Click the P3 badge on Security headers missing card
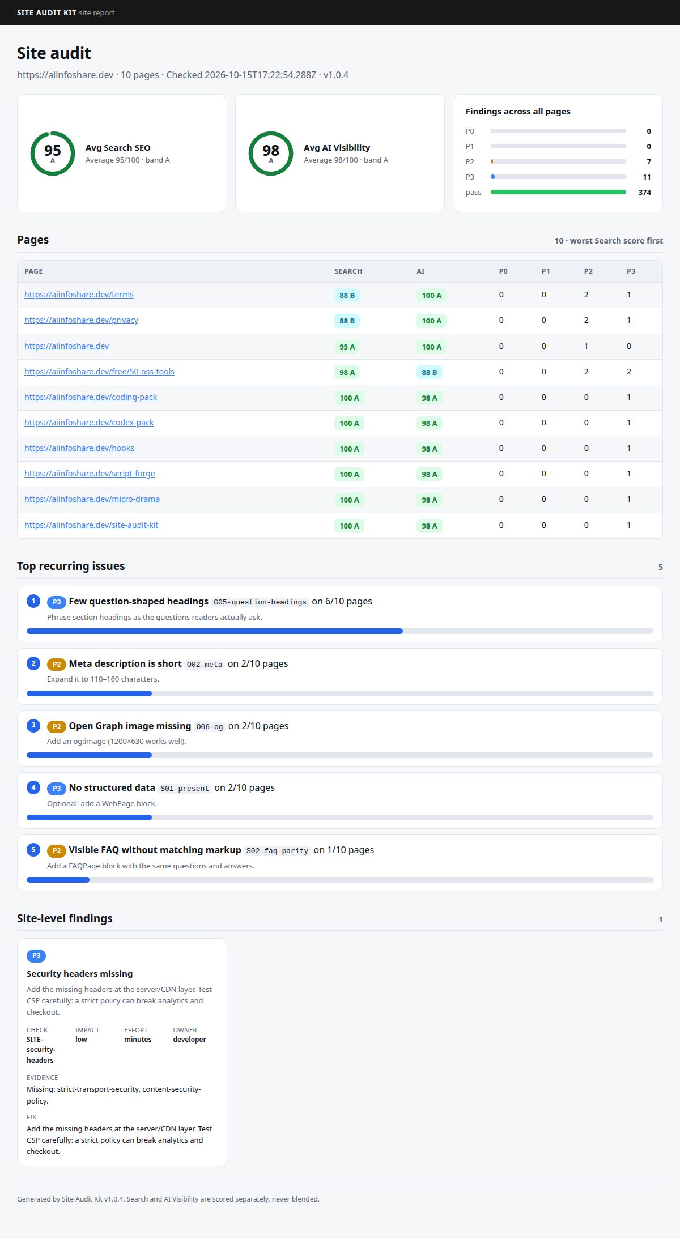The width and height of the screenshot is (680, 1239). coord(36,956)
